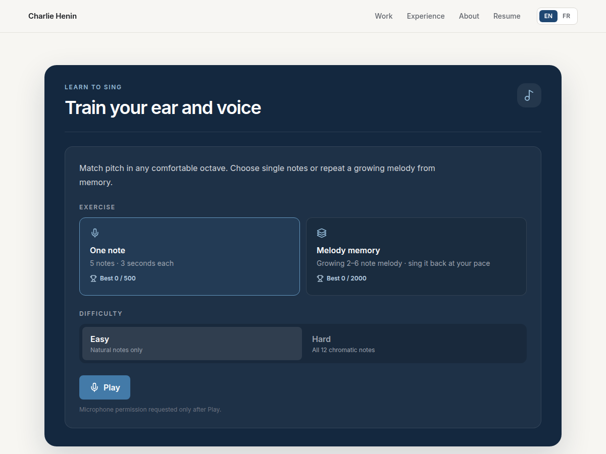
Task: Click the 'LEARN TO SING' label
Action: 93,87
